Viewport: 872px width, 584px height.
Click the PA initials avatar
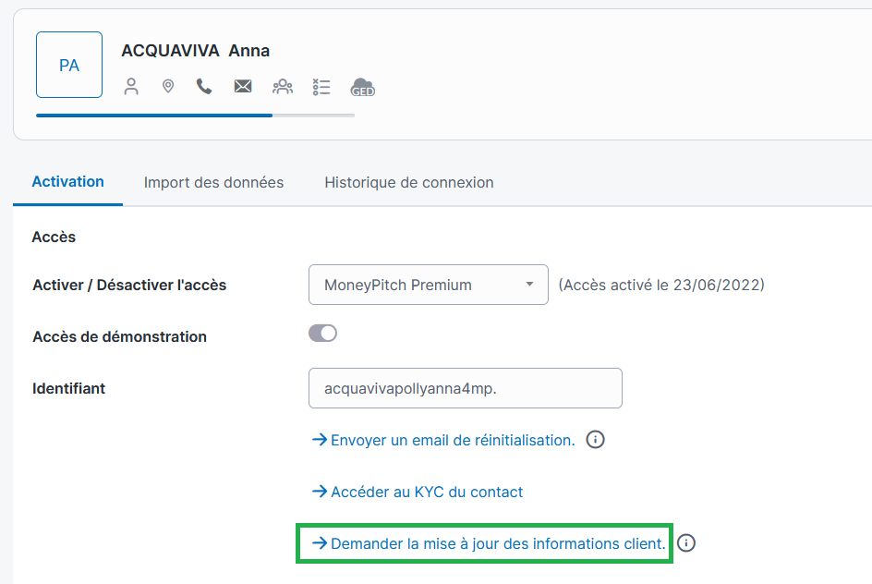coord(69,66)
